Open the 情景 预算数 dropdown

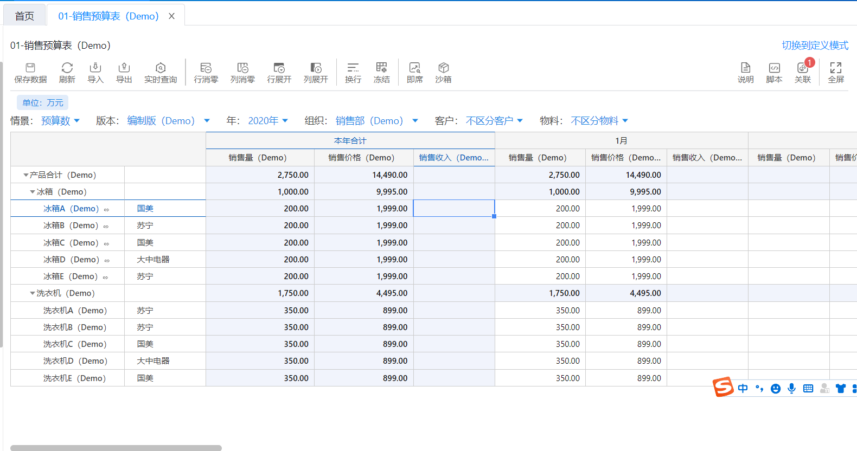pos(60,121)
